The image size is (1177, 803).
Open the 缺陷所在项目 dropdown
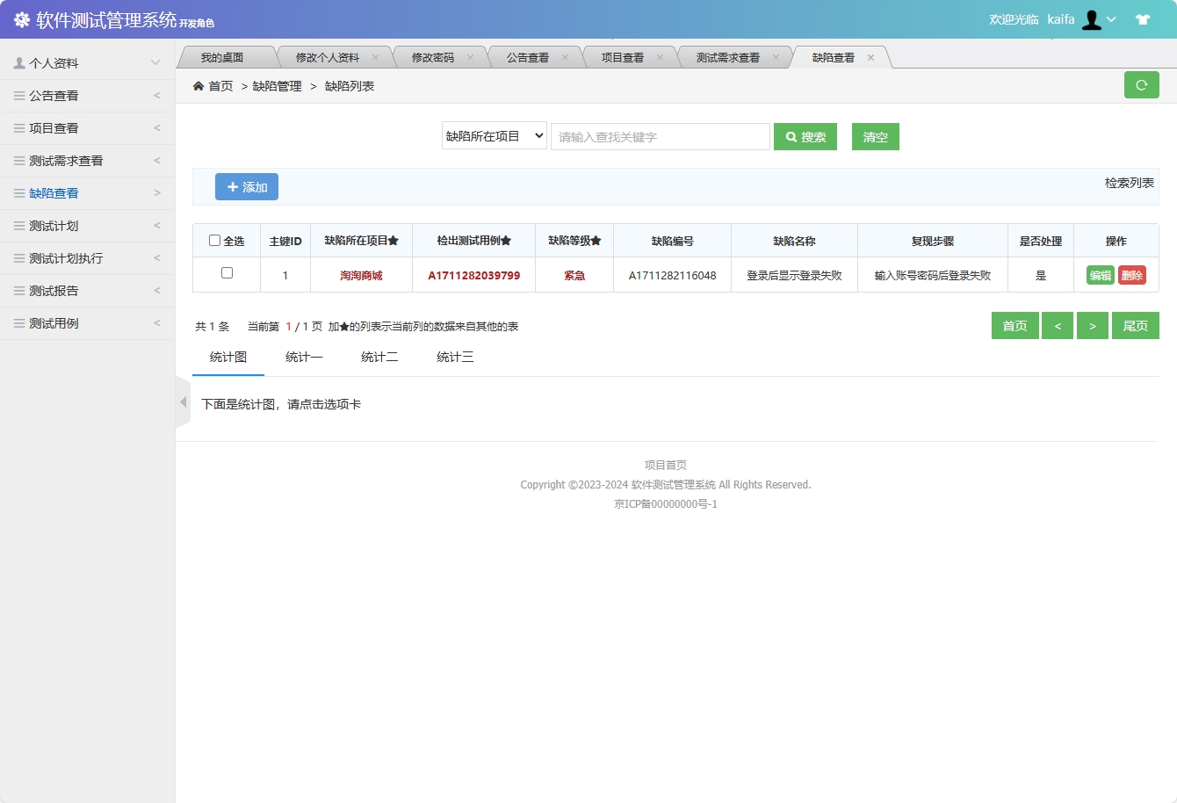494,136
